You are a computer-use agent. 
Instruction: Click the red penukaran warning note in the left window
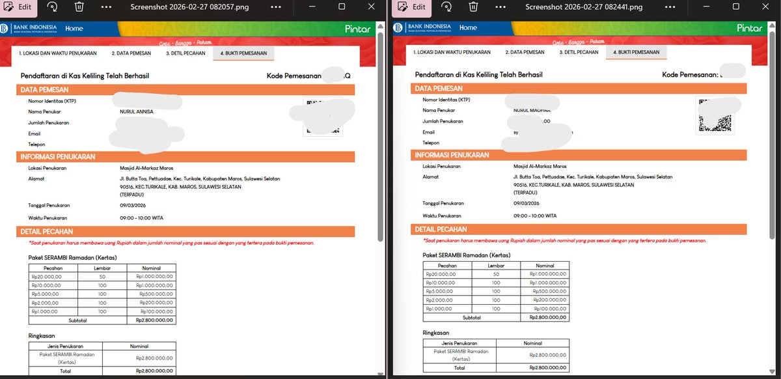pyautogui.click(x=172, y=243)
